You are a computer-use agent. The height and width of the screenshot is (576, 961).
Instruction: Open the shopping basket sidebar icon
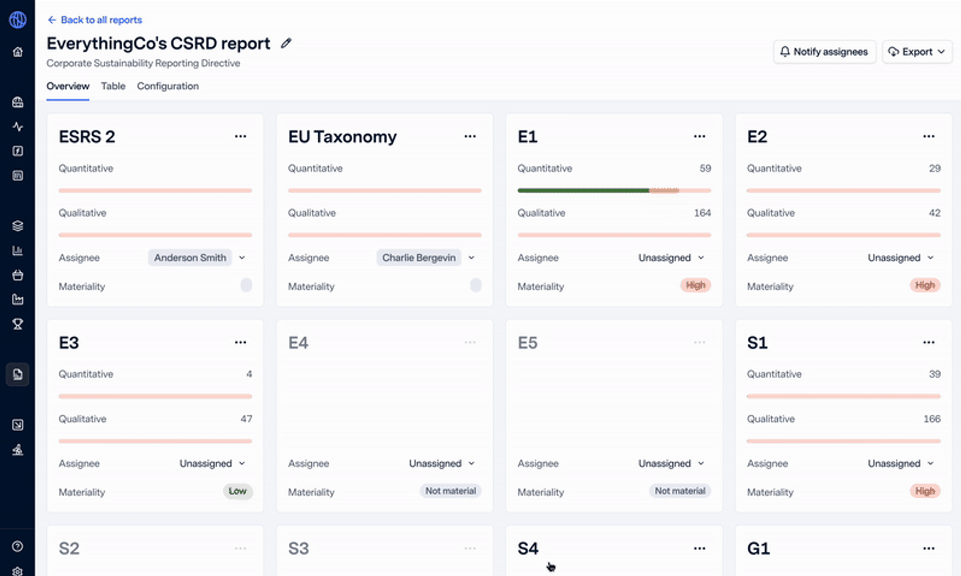[18, 275]
